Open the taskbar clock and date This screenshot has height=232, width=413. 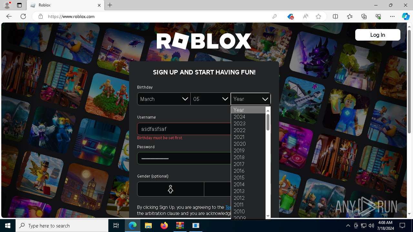(x=385, y=226)
